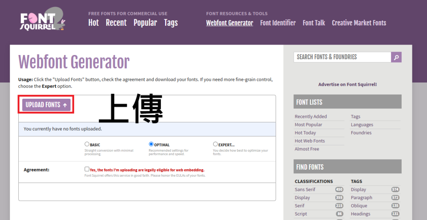Viewport: 427px width, 220px height.
Task: Open Advertise on Font Squirrel link
Action: pyautogui.click(x=347, y=85)
